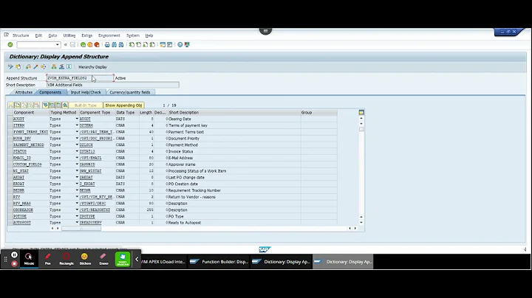Click the Print icon in toolbar
This screenshot has height=298, width=532.
107,45
